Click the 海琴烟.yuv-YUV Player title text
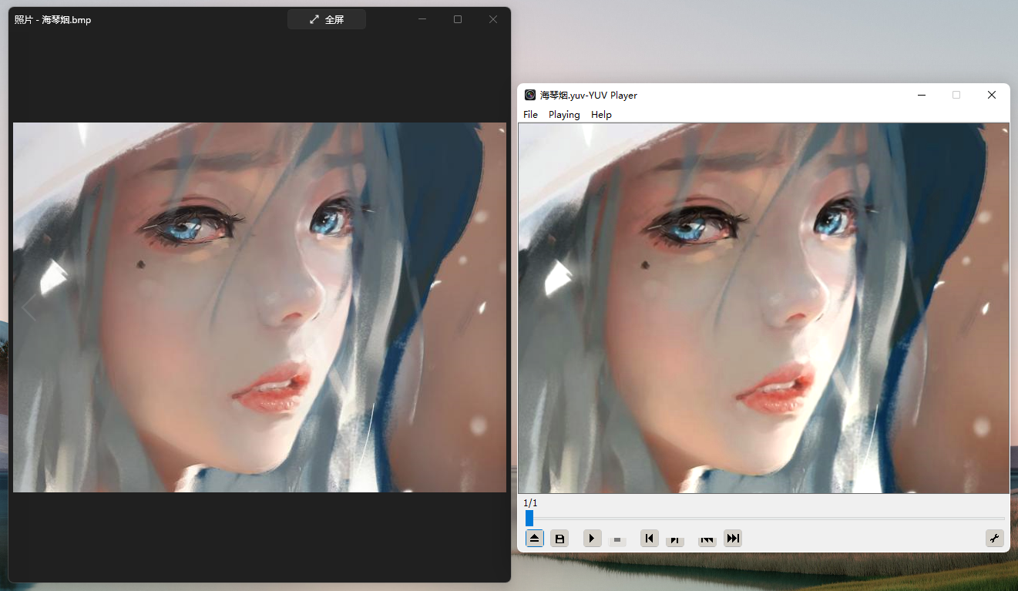 coord(589,95)
